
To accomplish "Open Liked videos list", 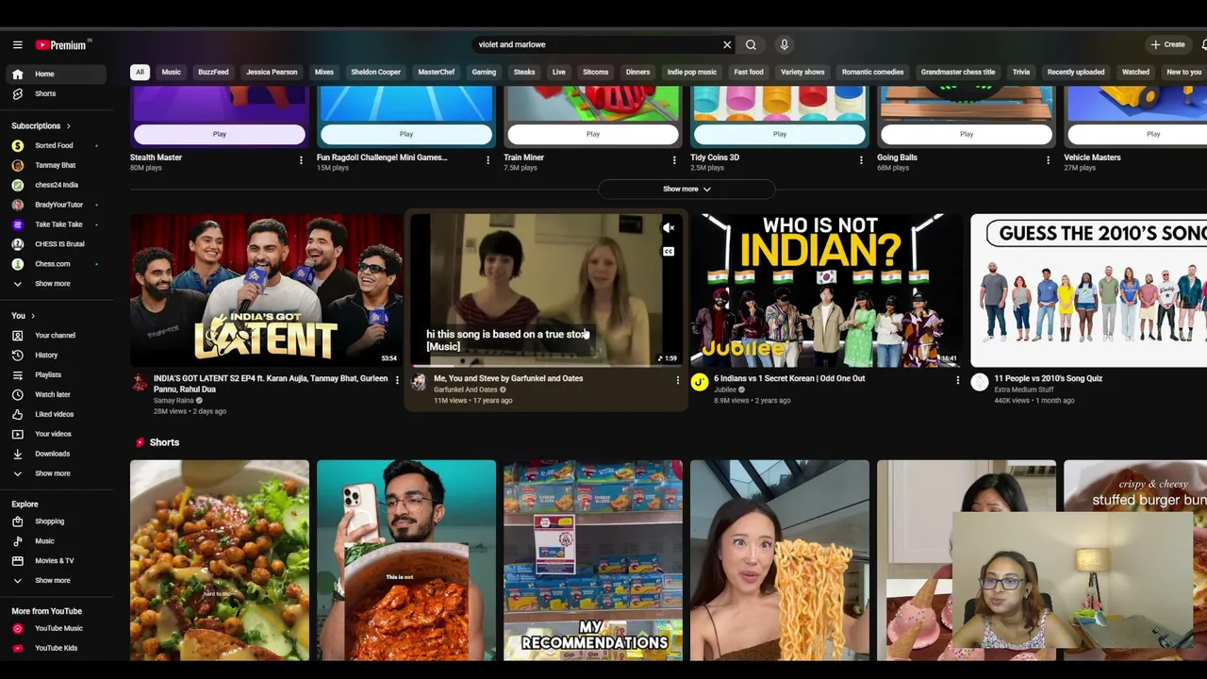I will pos(57,414).
